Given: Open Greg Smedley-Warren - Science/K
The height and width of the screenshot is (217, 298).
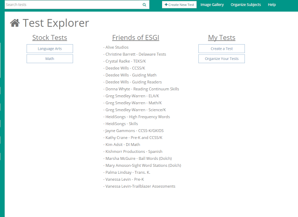Looking at the screenshot, I should [135, 110].
